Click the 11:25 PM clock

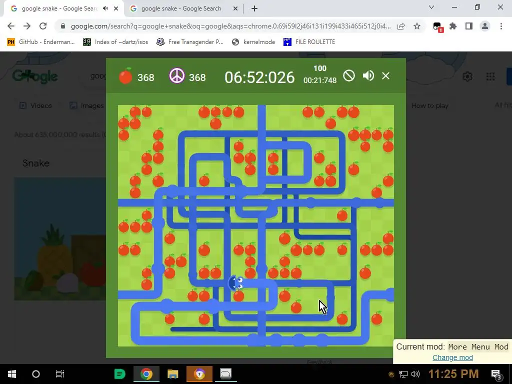[x=453, y=374]
